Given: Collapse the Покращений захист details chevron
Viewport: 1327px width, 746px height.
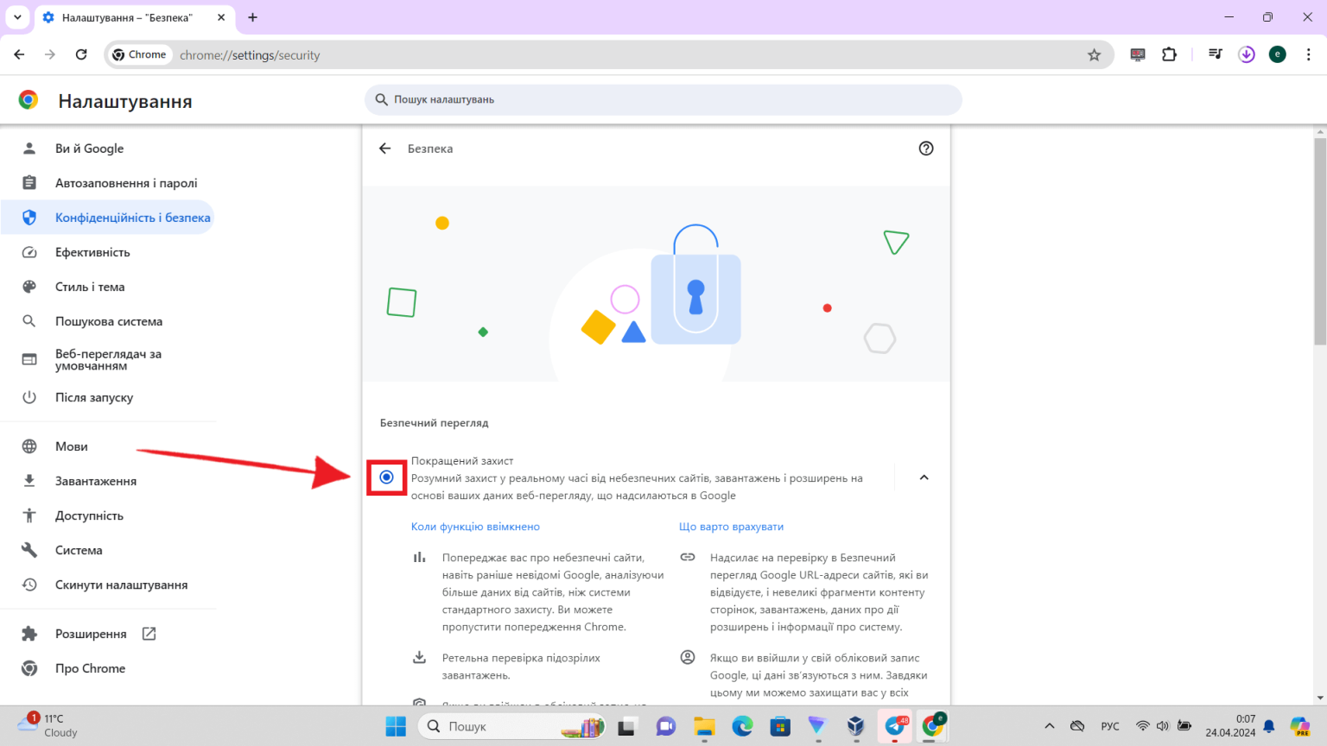Looking at the screenshot, I should point(924,477).
